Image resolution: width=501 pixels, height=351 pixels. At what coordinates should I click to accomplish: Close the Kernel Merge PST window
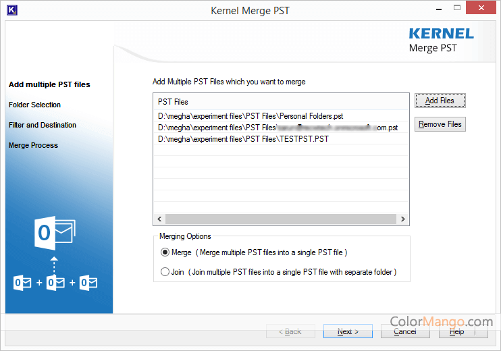(482, 10)
